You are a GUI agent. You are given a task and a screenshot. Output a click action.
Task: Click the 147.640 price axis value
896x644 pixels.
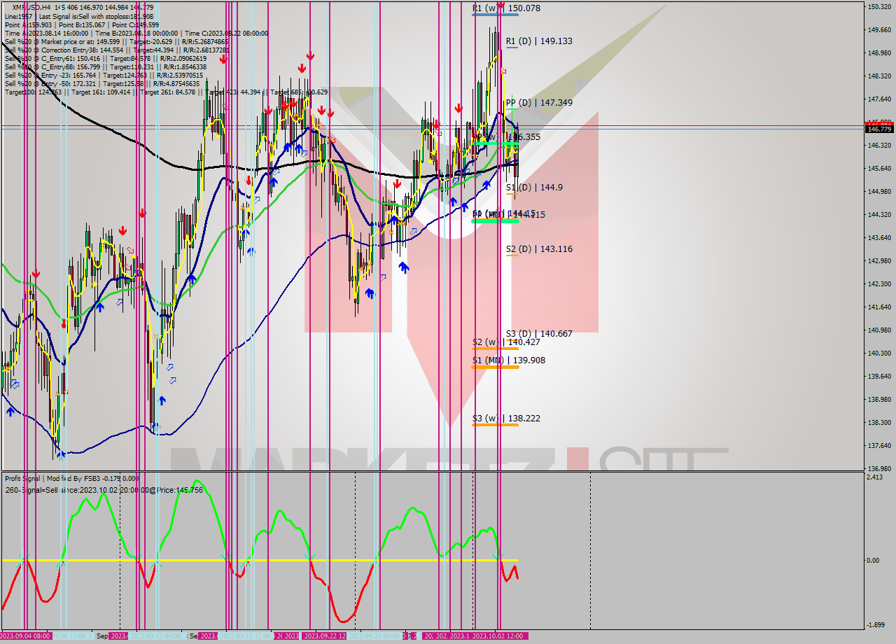879,99
